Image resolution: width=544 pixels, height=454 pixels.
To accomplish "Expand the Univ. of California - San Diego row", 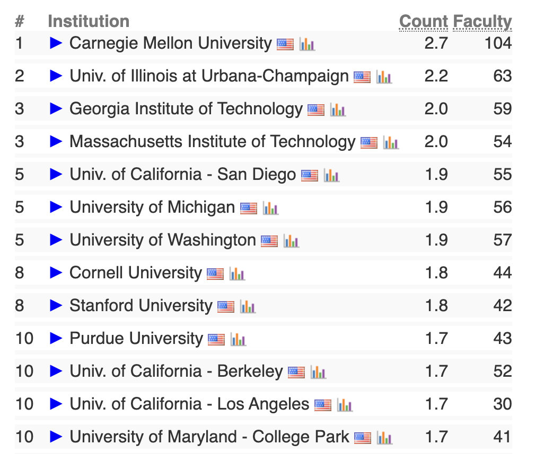I will click(x=56, y=174).
